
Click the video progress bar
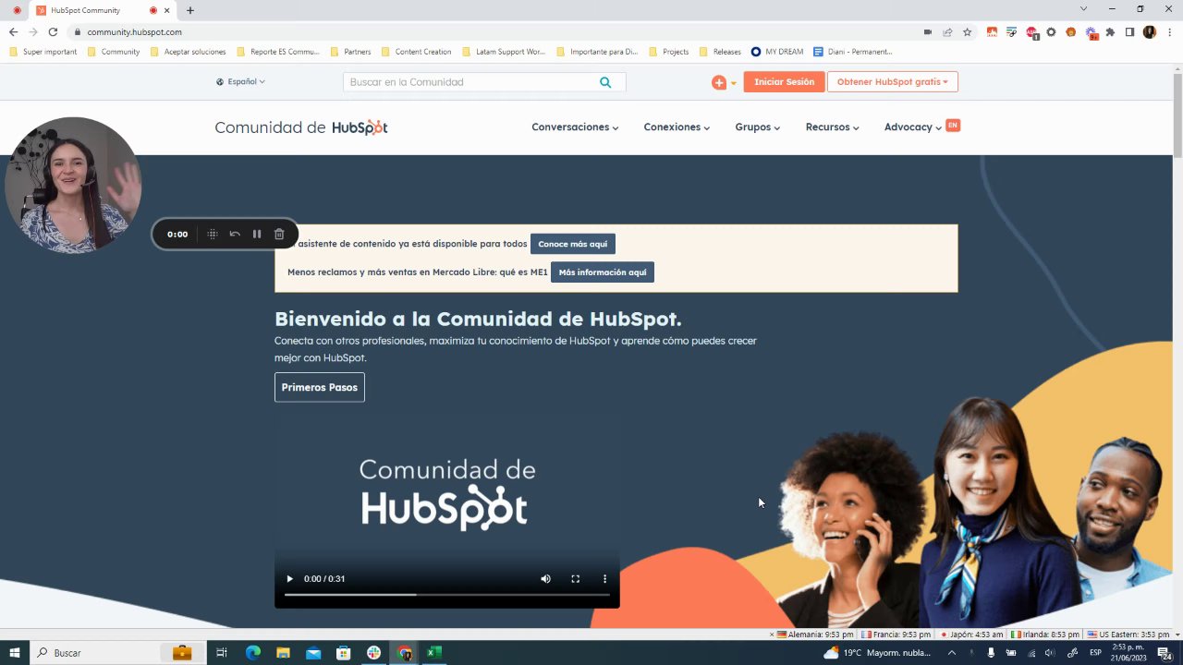447,595
